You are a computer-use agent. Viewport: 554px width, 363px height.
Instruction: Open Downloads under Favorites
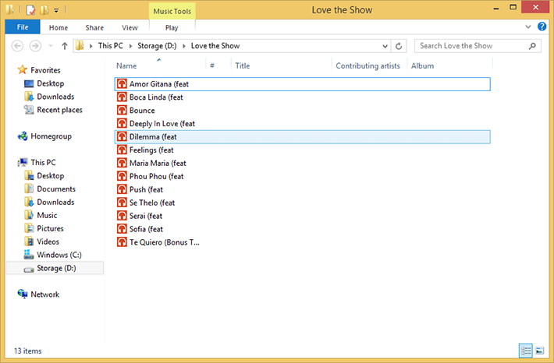click(55, 97)
